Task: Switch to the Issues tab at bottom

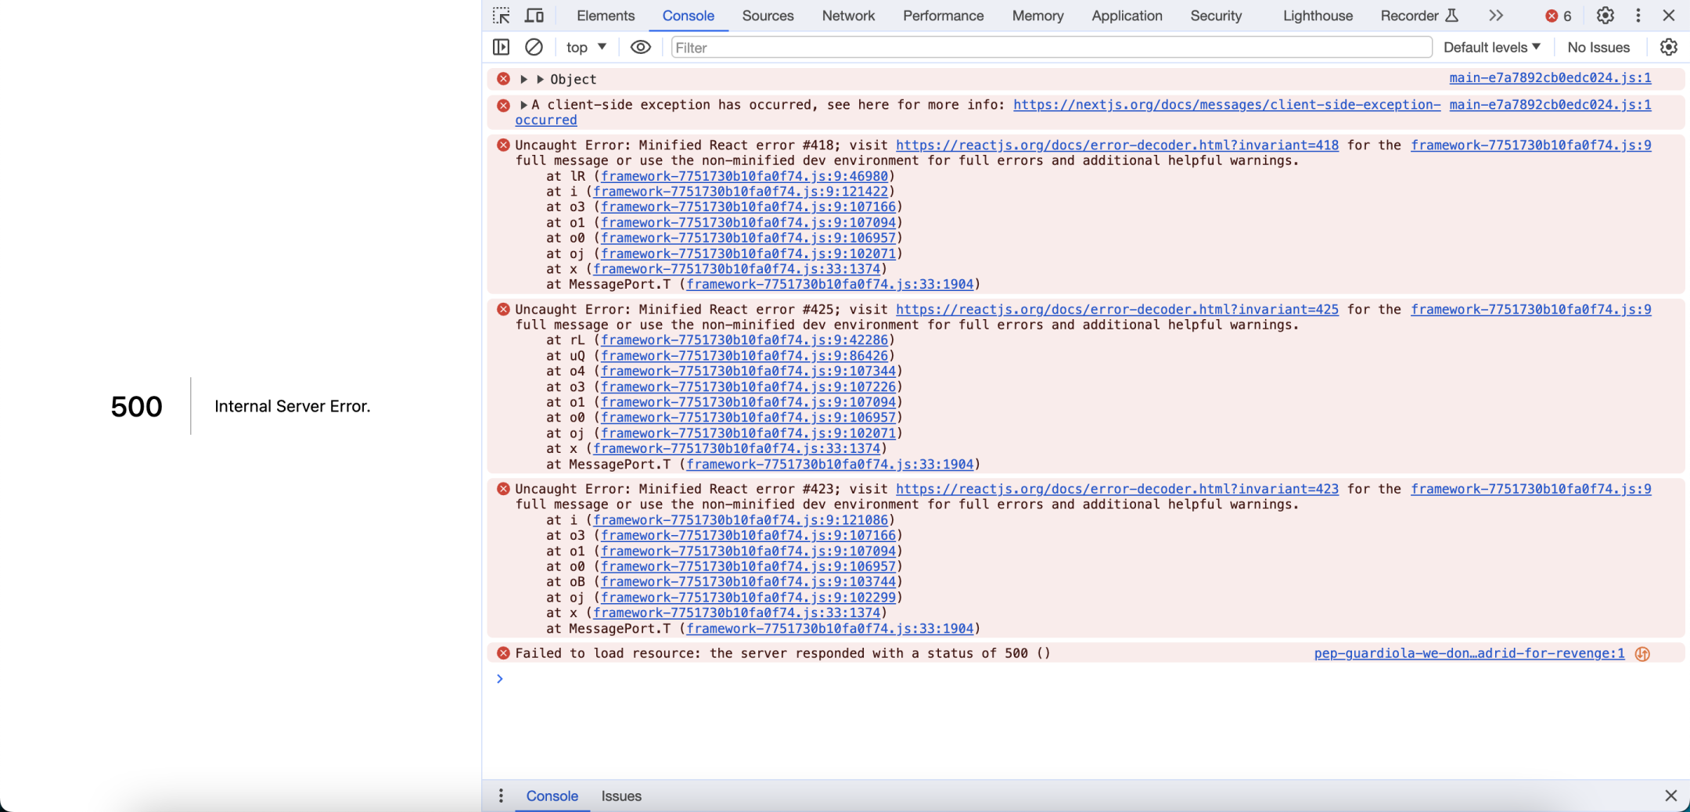Action: pyautogui.click(x=620, y=796)
